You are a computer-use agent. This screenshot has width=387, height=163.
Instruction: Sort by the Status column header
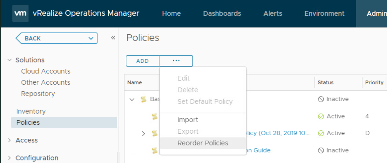pos(325,82)
